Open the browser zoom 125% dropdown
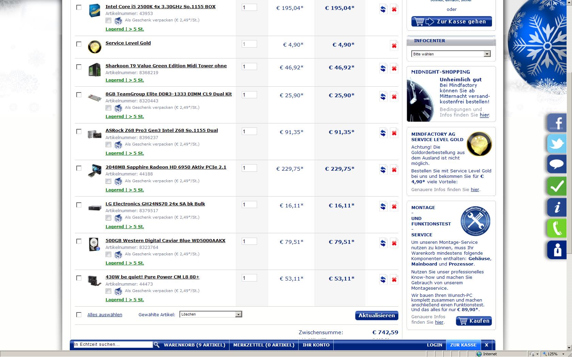 (564, 354)
